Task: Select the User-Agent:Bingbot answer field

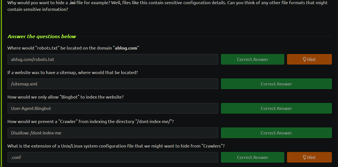Action: coord(113,108)
